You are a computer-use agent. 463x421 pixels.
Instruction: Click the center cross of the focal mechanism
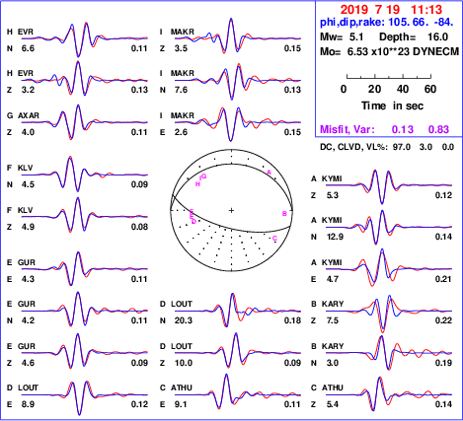[x=231, y=210]
